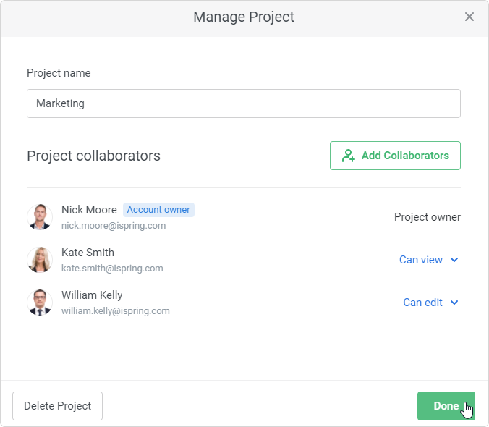The width and height of the screenshot is (489, 427).
Task: Select the Nick Moore name text
Action: pyautogui.click(x=89, y=210)
